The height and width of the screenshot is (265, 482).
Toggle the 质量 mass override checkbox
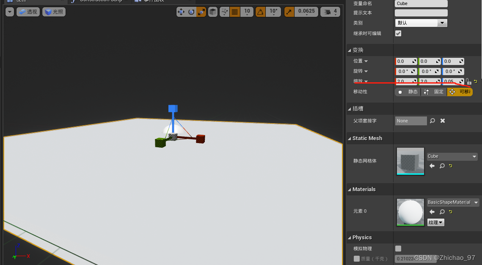coord(357,259)
